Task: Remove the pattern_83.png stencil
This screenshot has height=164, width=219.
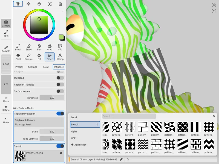Action: point(61,153)
